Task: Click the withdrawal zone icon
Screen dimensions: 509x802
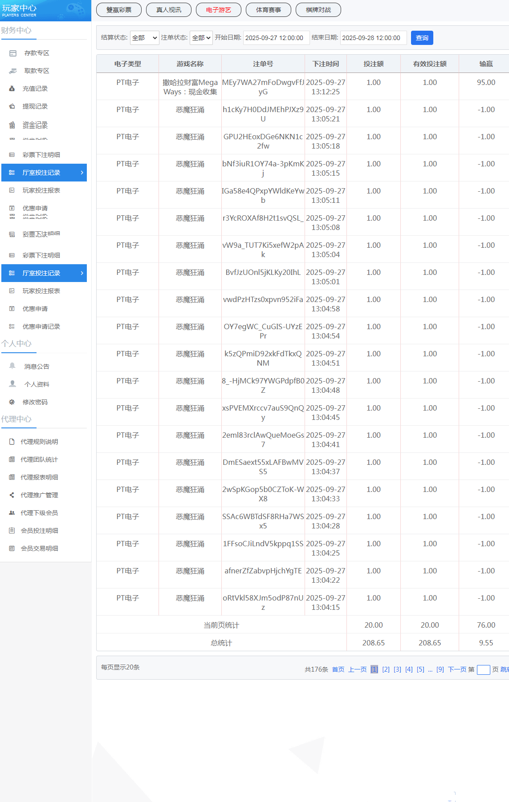Action: click(x=13, y=71)
